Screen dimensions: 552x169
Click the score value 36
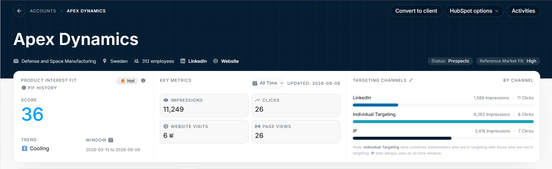[x=32, y=114]
